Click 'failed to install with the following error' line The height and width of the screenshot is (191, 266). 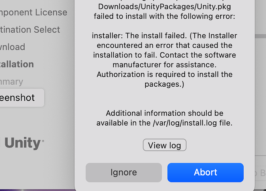click(x=165, y=17)
